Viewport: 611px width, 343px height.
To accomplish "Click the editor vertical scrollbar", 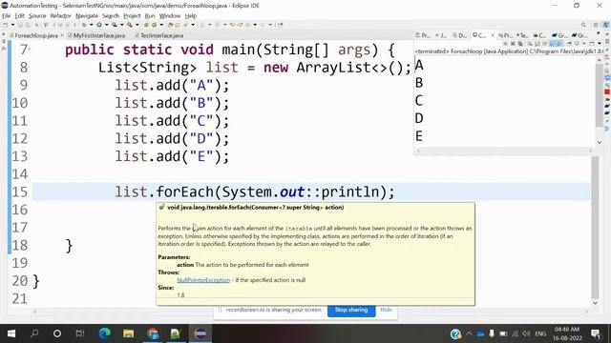I will [x=595, y=228].
